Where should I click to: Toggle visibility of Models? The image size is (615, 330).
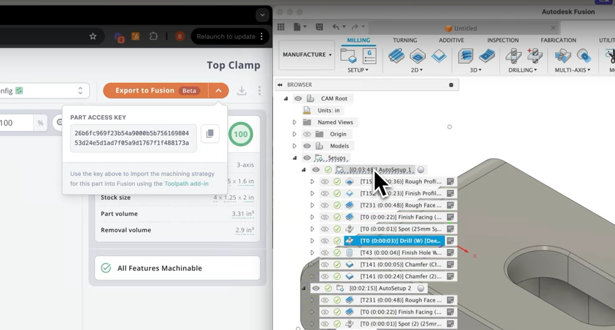(x=307, y=146)
